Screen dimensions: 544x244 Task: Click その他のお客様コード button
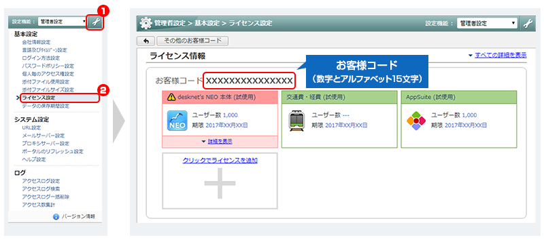click(192, 41)
